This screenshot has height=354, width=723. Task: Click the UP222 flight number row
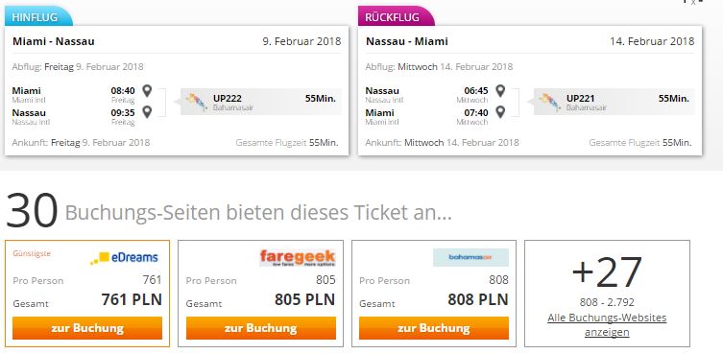click(261, 102)
